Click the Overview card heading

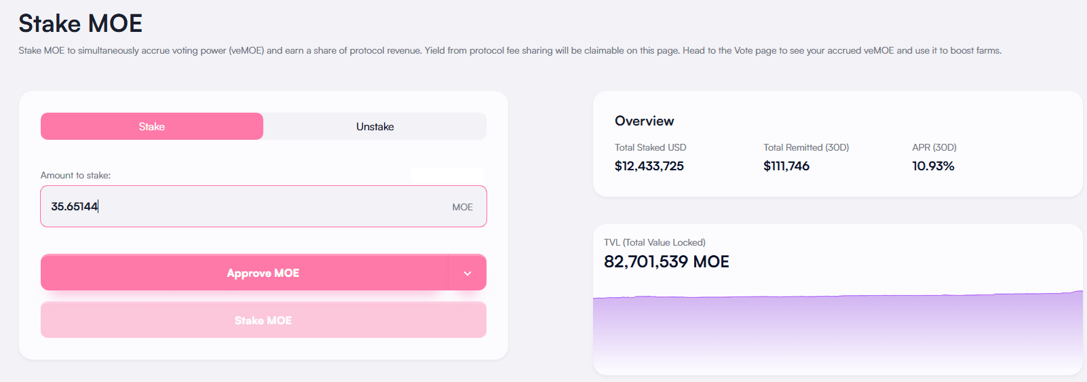click(x=644, y=121)
